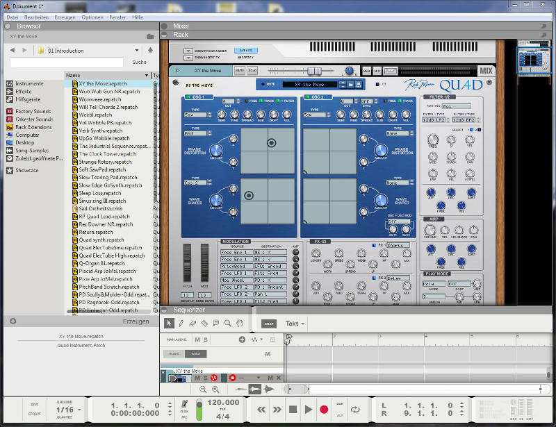The height and width of the screenshot is (427, 556).
Task: Click the pitch wheel on QUAD
Action: coord(187,262)
